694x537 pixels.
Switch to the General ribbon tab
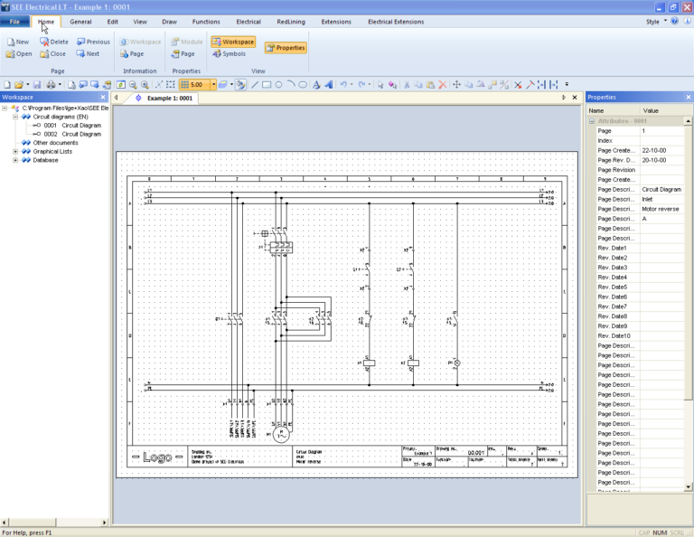[x=80, y=22]
